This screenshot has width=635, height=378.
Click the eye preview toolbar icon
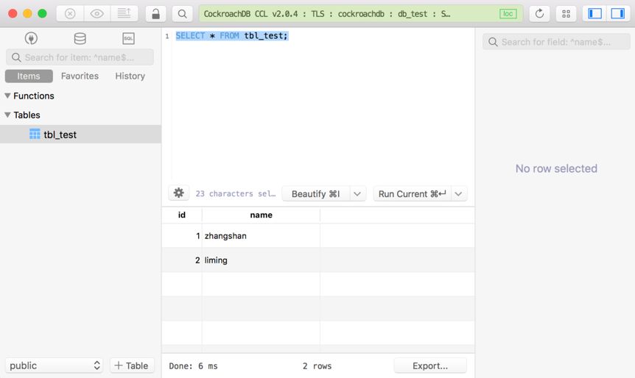click(97, 14)
